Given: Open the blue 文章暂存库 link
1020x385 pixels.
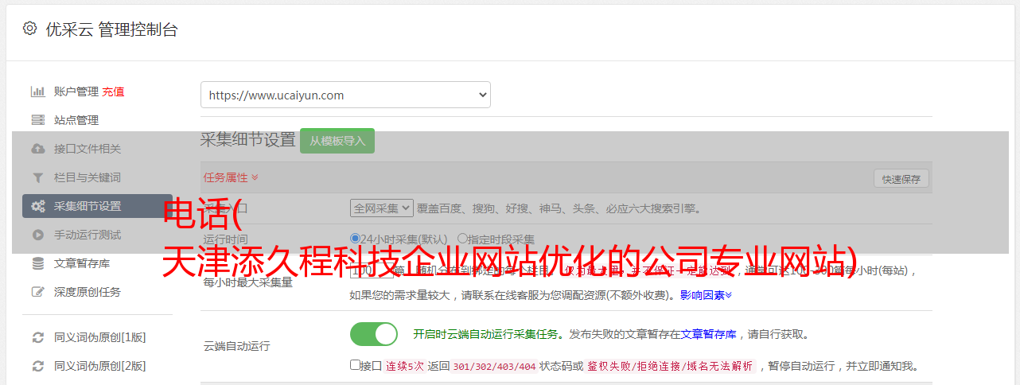Looking at the screenshot, I should (x=708, y=334).
